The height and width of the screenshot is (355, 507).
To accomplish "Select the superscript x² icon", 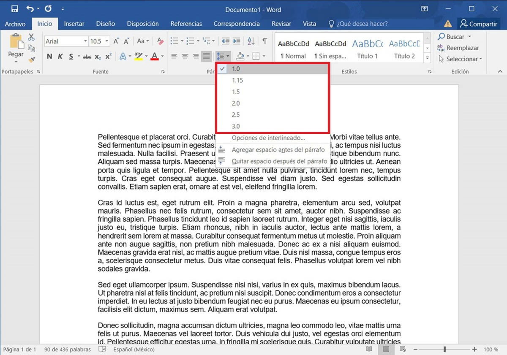I will click(x=108, y=56).
